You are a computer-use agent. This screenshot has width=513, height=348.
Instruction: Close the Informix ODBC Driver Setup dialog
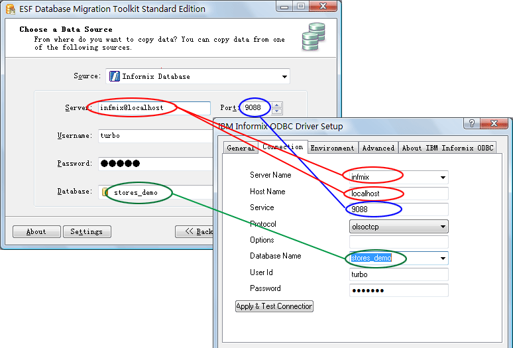(x=494, y=124)
